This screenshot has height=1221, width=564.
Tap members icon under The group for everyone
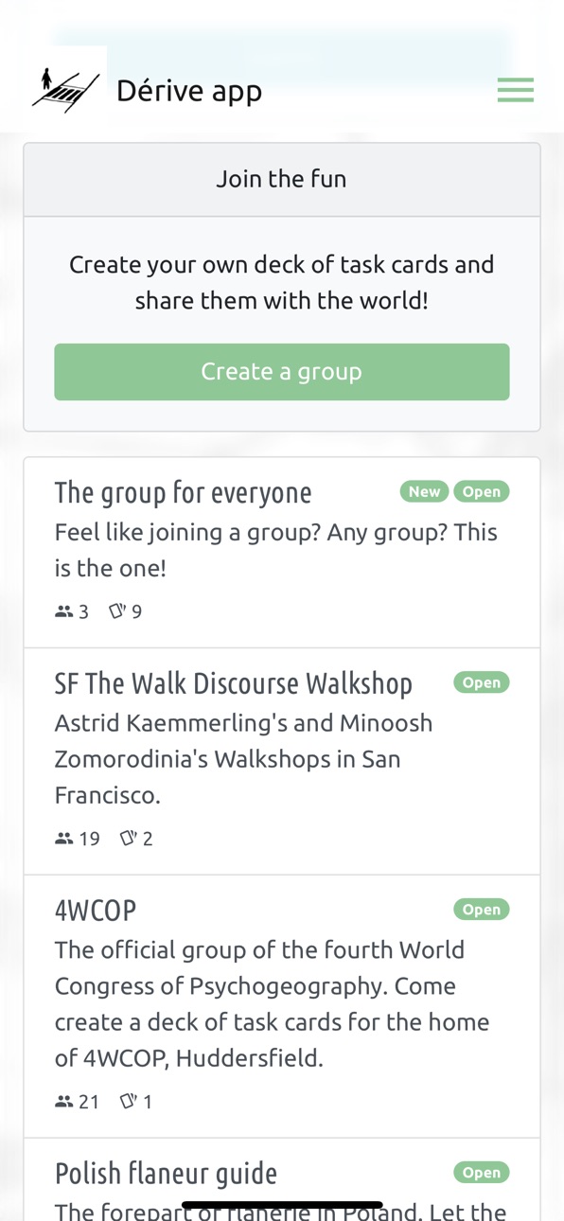tap(64, 611)
